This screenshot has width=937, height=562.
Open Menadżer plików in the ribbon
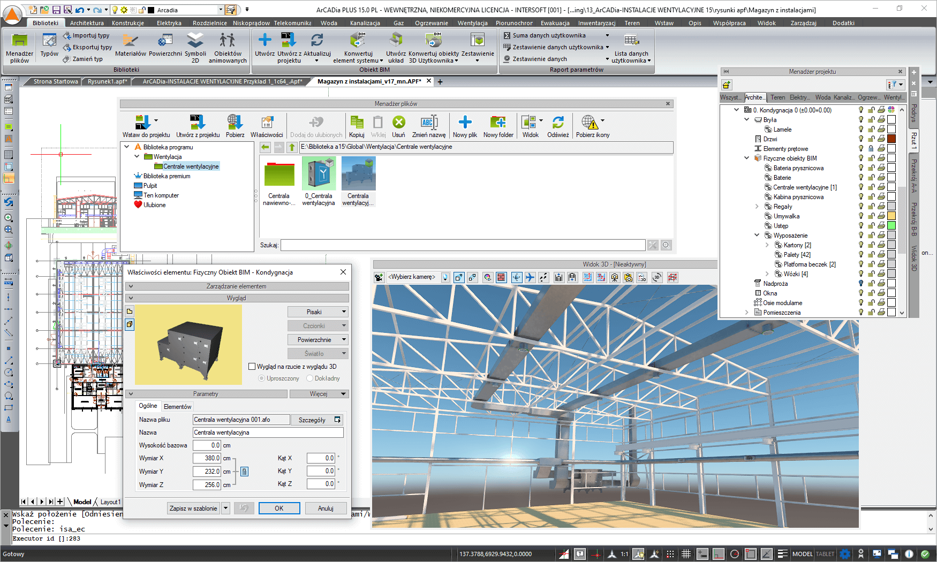pyautogui.click(x=19, y=48)
